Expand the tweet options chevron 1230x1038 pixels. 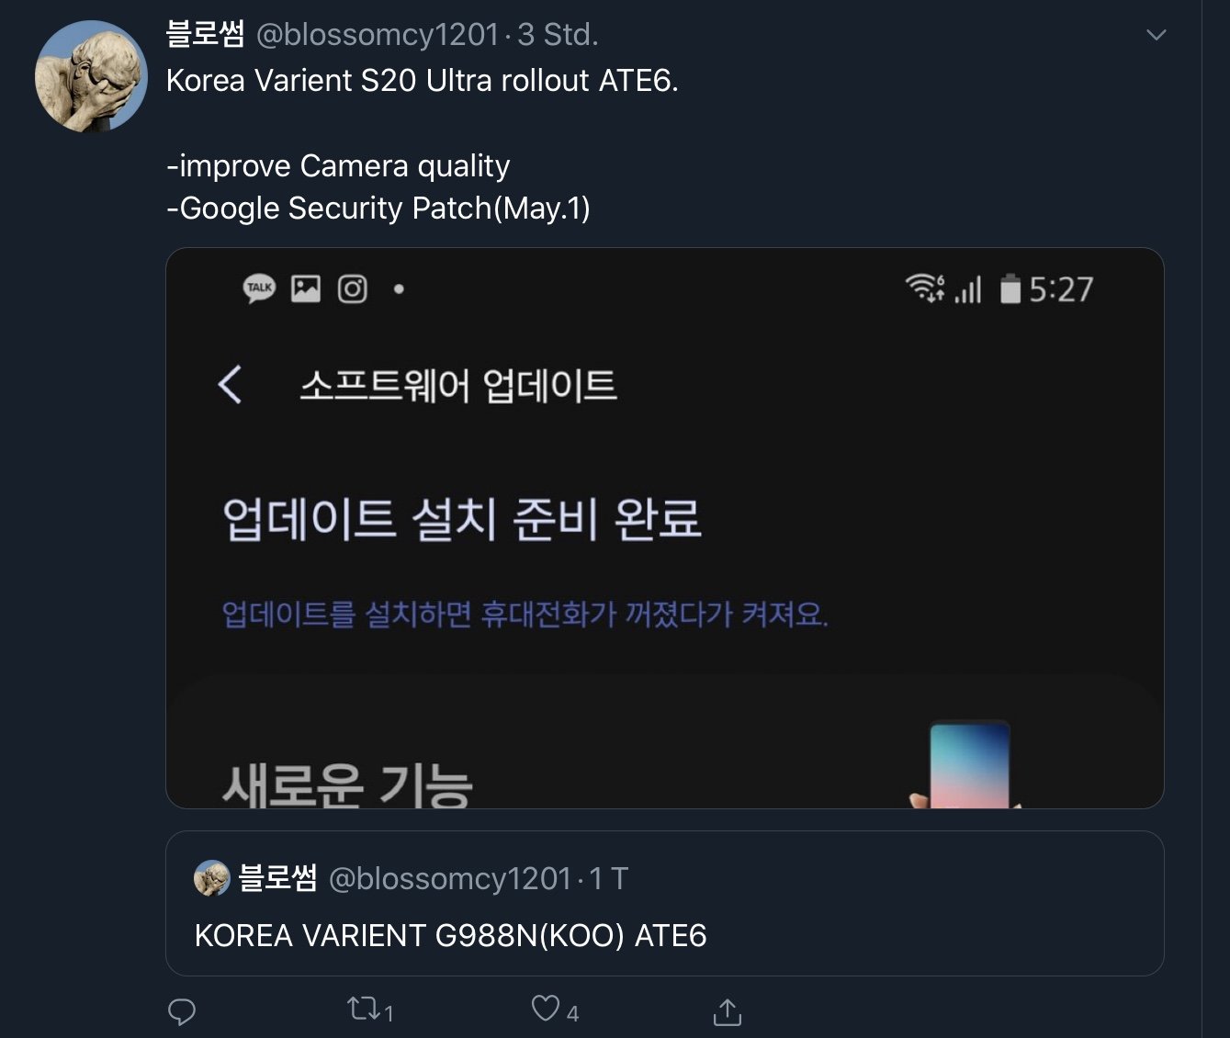click(x=1157, y=35)
